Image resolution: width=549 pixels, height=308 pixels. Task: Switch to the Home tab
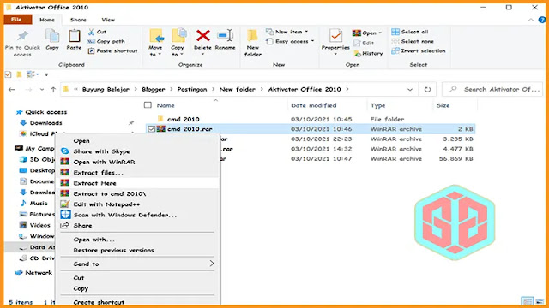coord(47,20)
